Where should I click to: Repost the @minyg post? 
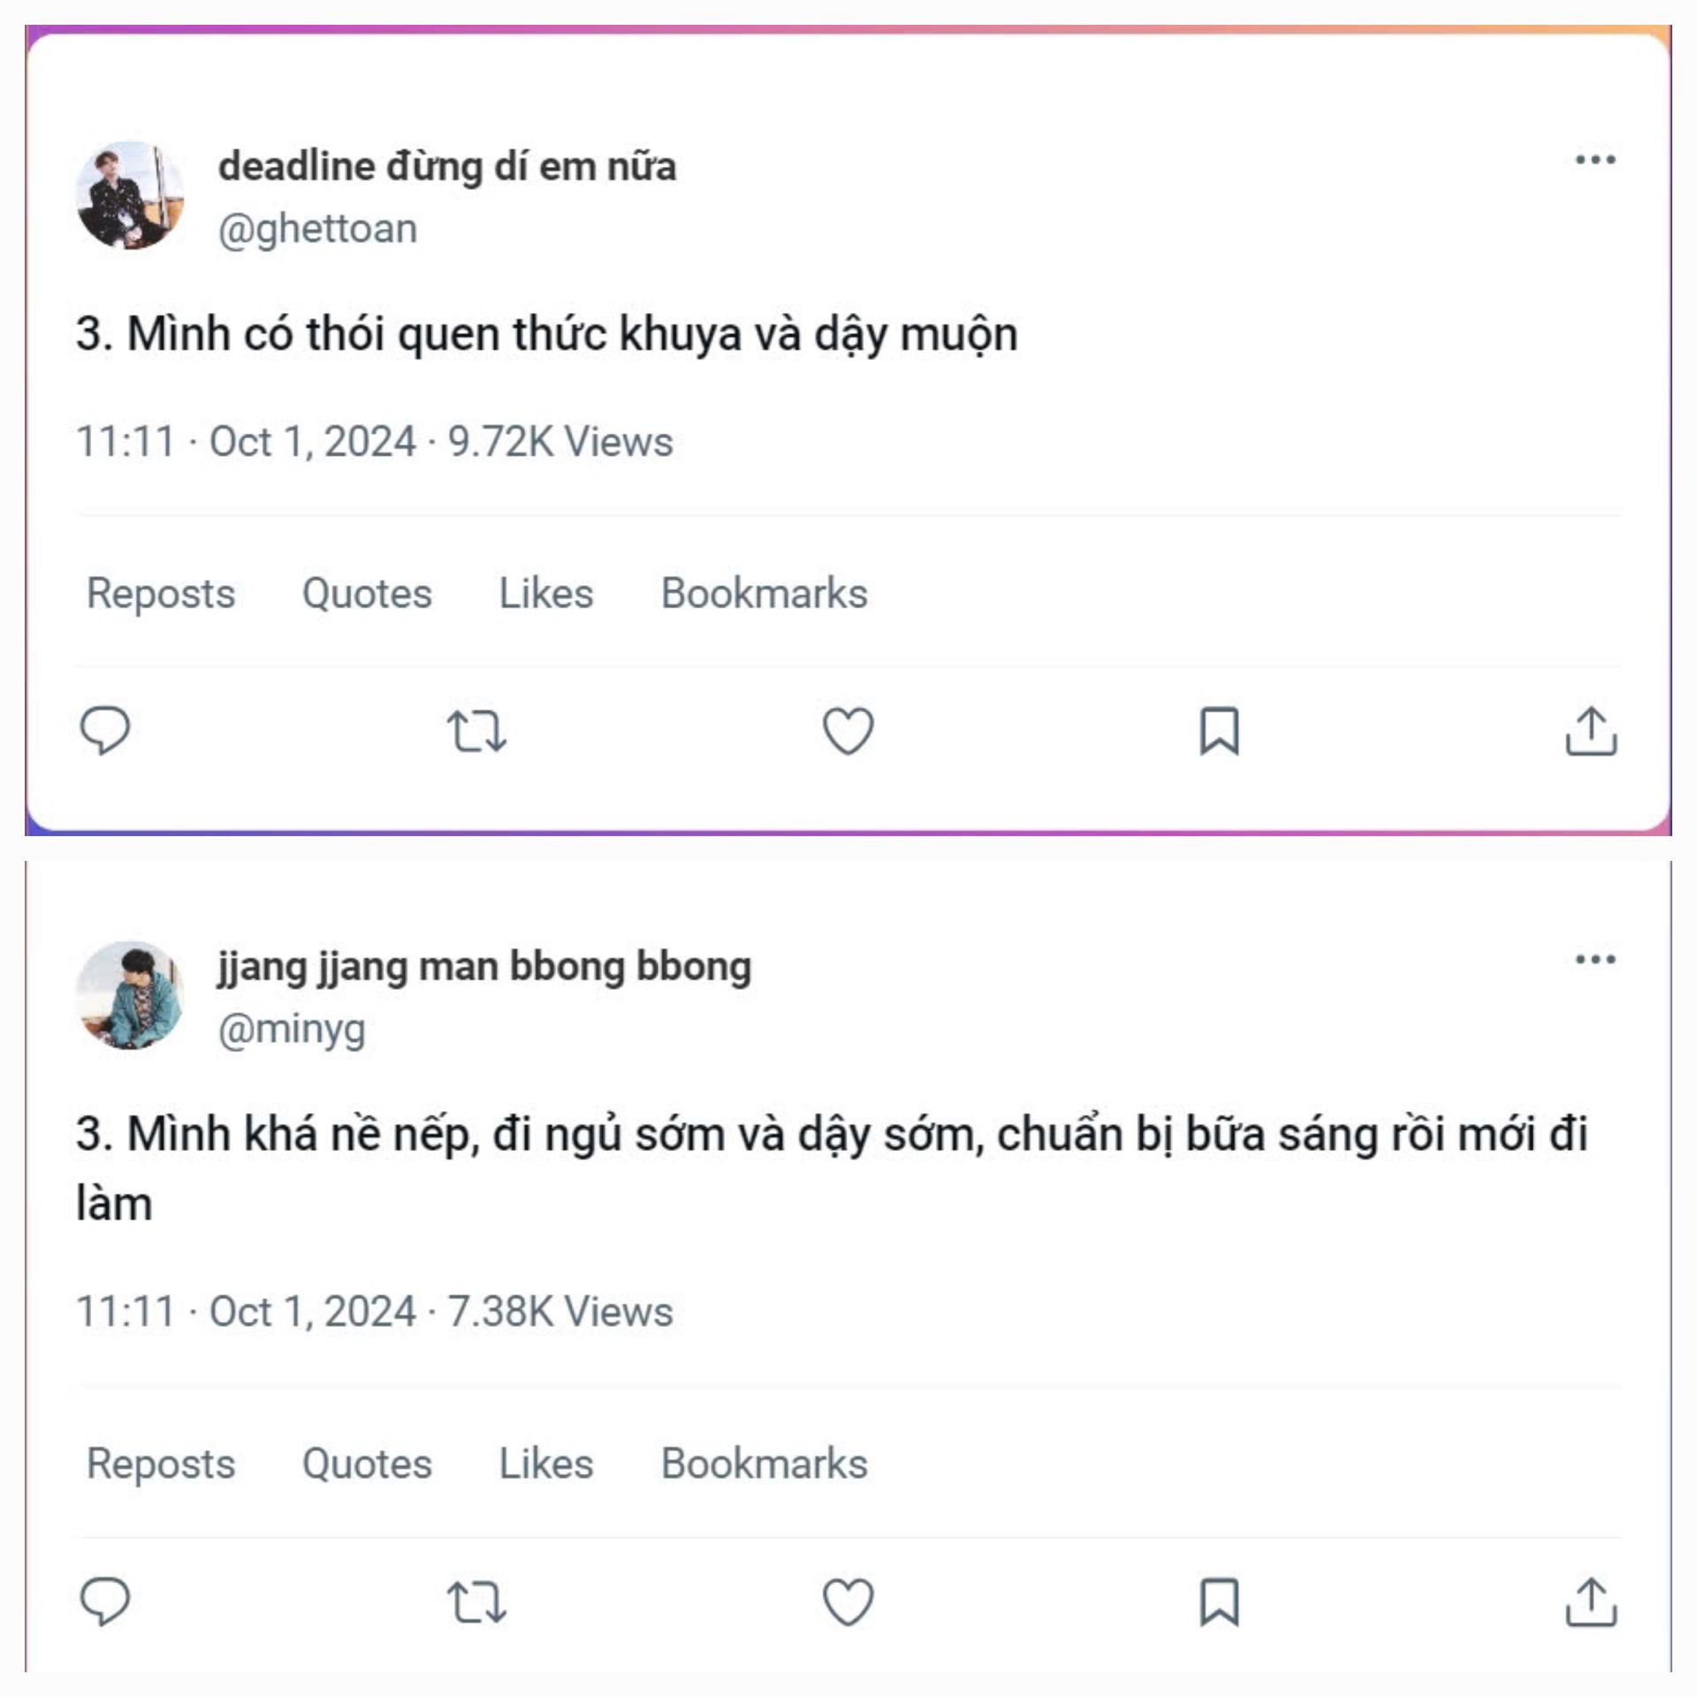click(x=476, y=1602)
